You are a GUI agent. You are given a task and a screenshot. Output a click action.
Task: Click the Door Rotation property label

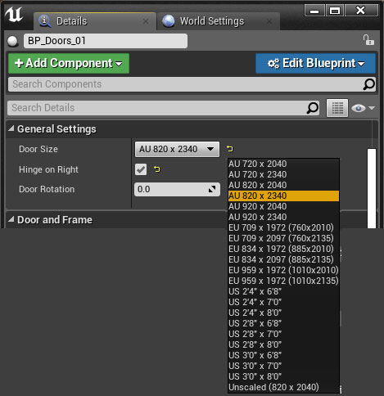pos(47,189)
